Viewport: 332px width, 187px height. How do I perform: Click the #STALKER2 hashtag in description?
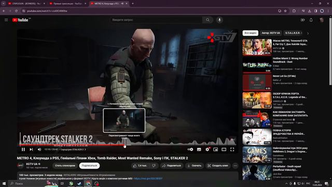70,175
